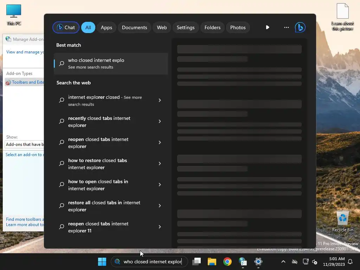Screen dimensions: 360x270
Task: Expand chevron for 'reopen closed tabs internet explorer'
Action: pyautogui.click(x=160, y=142)
